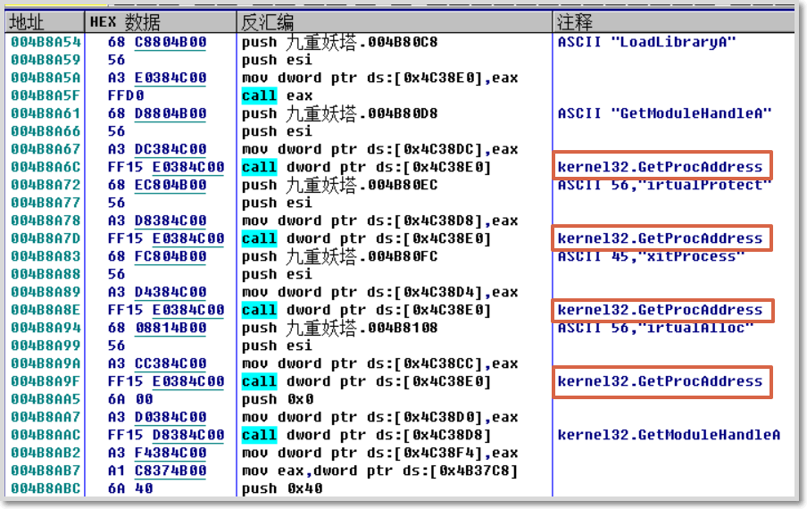Click hex bytes "A1 C8374B00"
The image size is (807, 509).
point(157,471)
